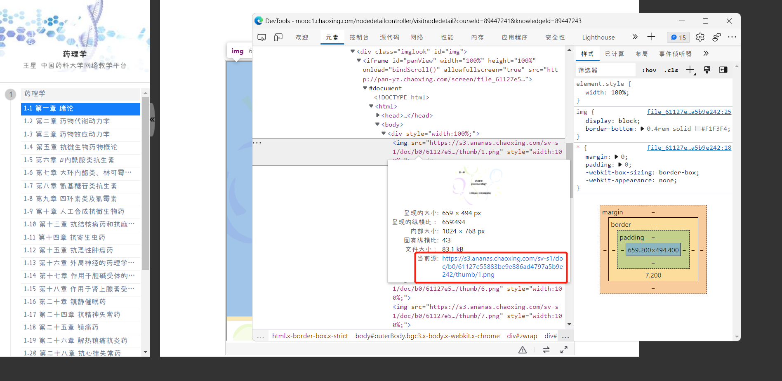Click the html.x-border-box.x-strict breadcrumb
This screenshot has width=782, height=381.
pyautogui.click(x=310, y=336)
